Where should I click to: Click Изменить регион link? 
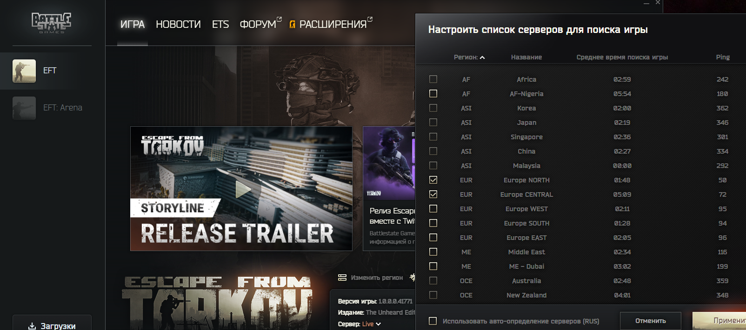click(x=377, y=278)
